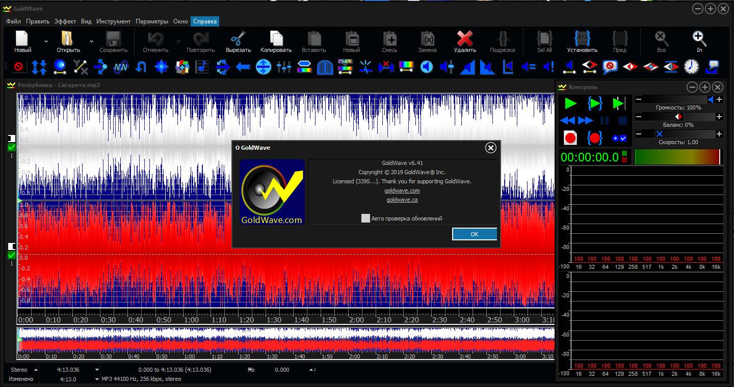The width and height of the screenshot is (734, 387).
Task: Click OK in the О GoldWave dialog
Action: coord(475,234)
